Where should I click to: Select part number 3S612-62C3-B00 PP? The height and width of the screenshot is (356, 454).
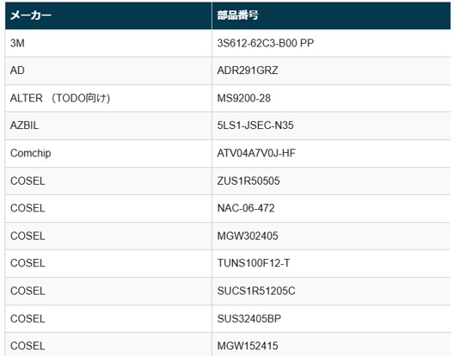click(x=266, y=43)
